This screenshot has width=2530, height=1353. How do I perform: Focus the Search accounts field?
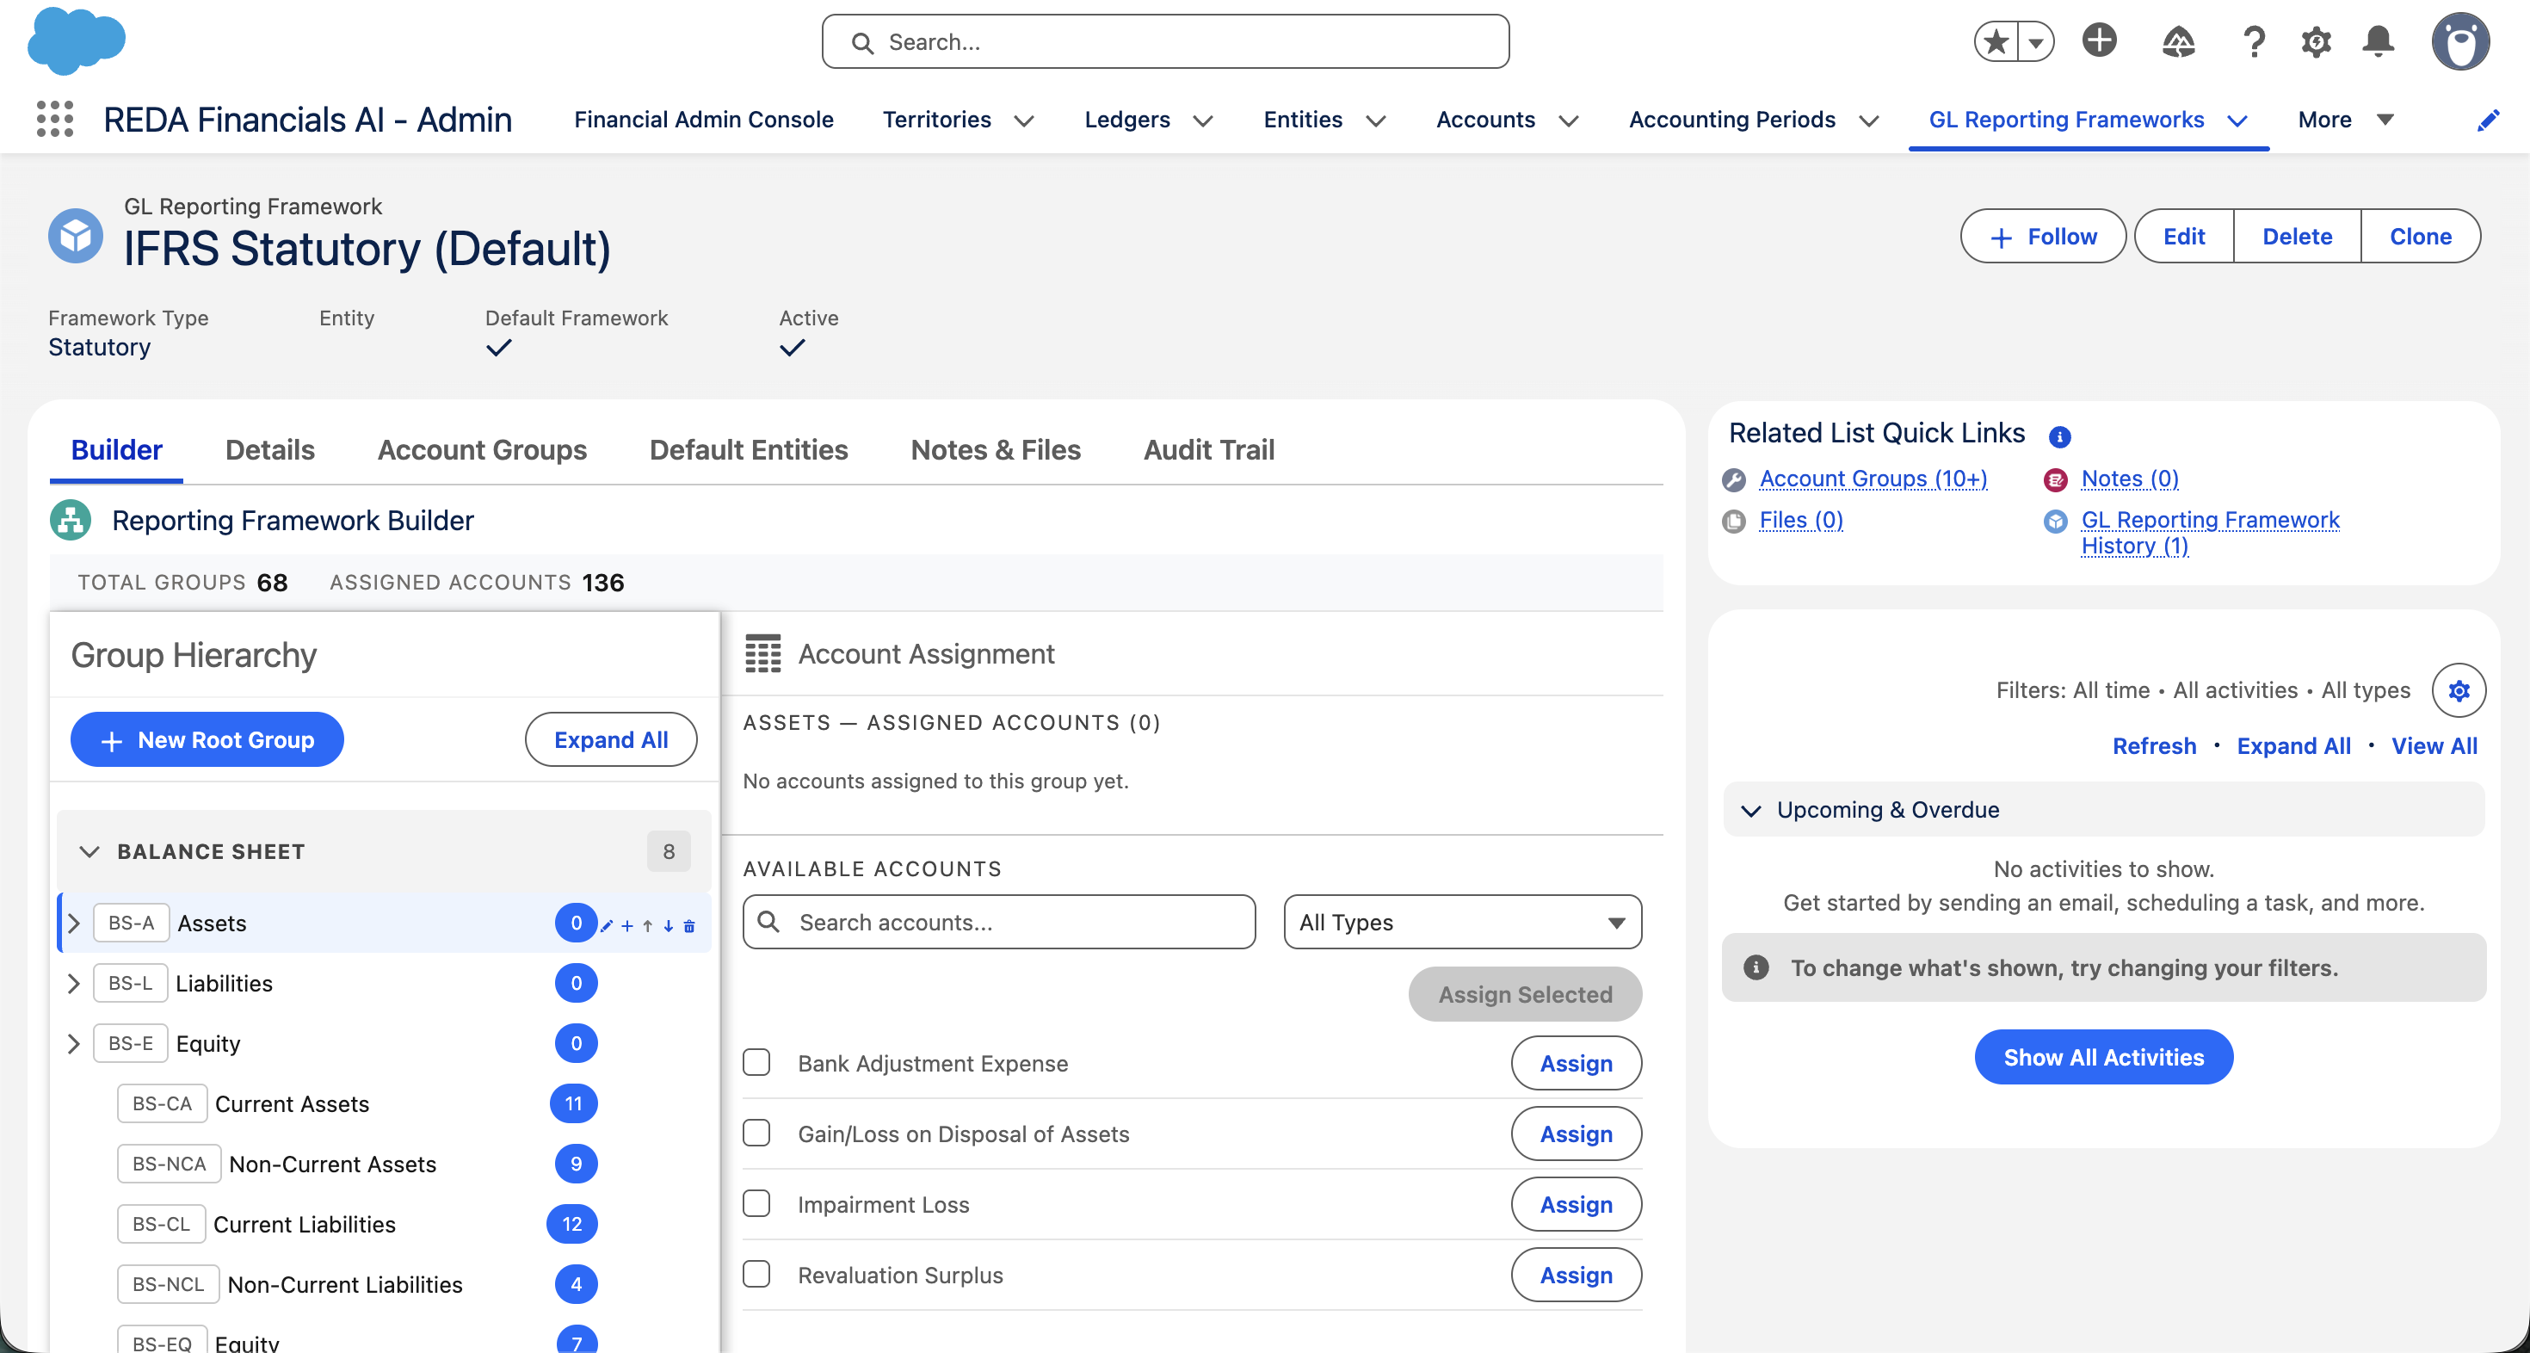[999, 922]
